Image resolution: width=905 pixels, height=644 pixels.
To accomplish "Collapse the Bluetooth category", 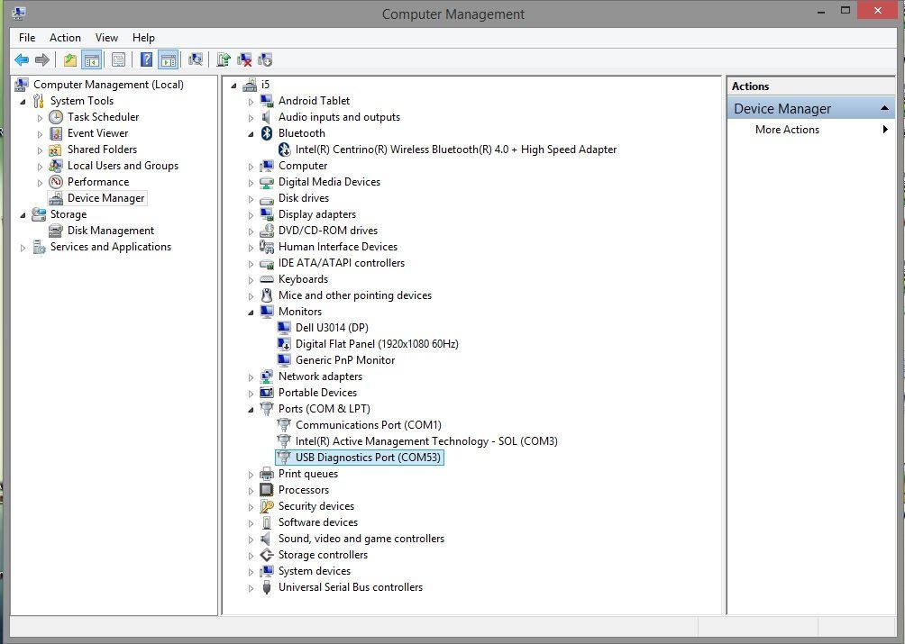I will coord(251,133).
